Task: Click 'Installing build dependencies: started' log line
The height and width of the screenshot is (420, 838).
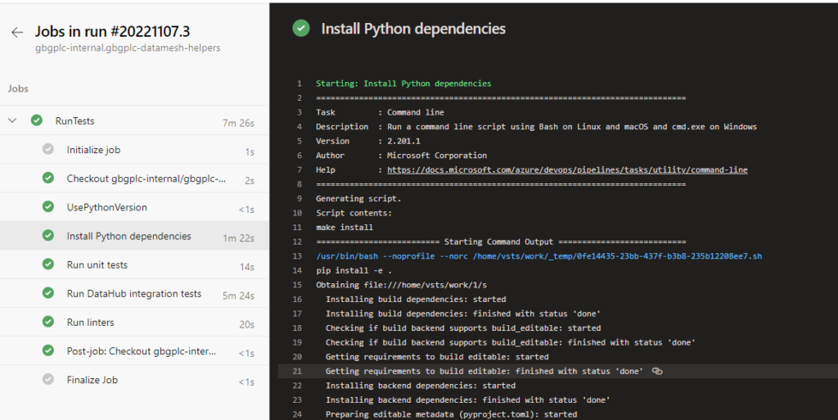Action: (x=416, y=299)
